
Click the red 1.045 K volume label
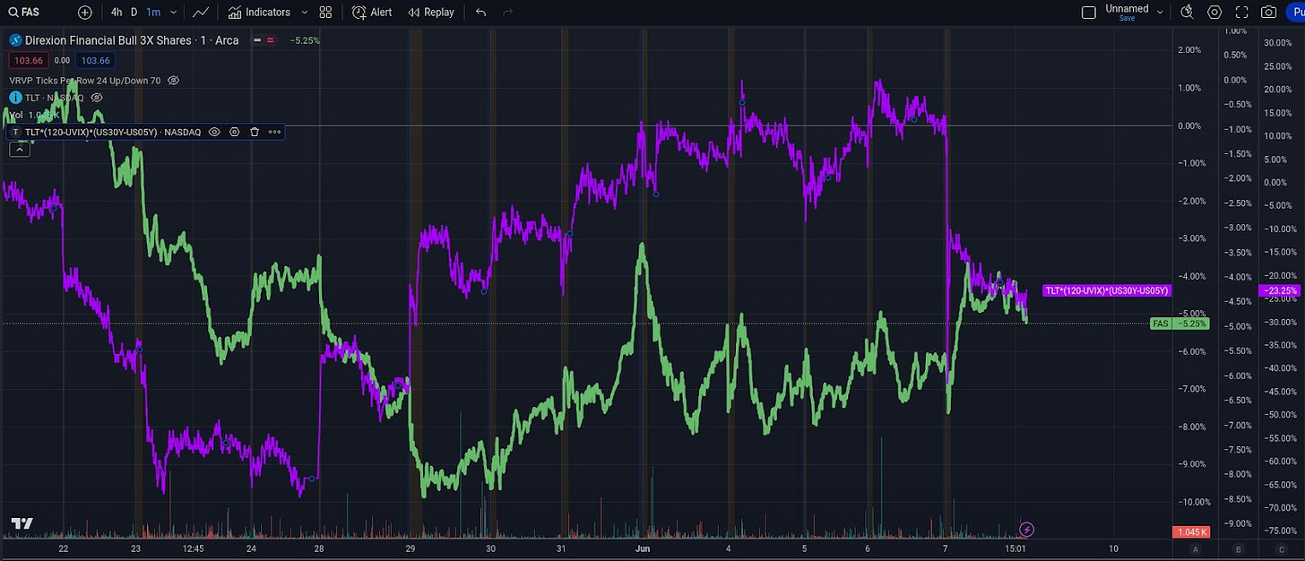pos(1190,532)
